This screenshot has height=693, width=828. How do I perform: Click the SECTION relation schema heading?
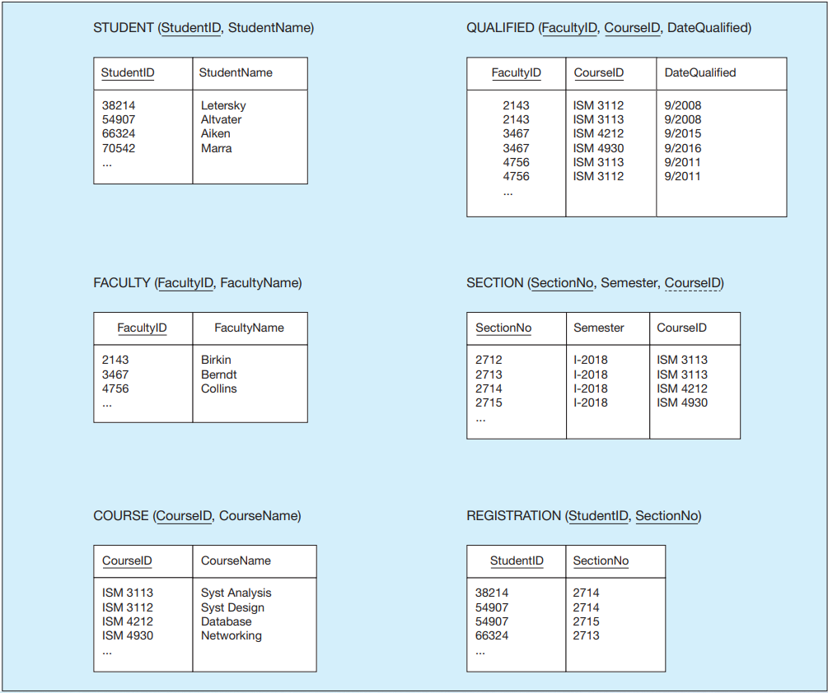pyautogui.click(x=595, y=283)
